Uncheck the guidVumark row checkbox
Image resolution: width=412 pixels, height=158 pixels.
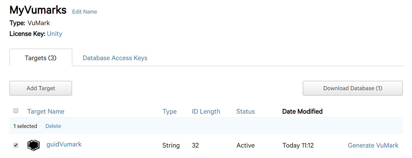(16, 145)
